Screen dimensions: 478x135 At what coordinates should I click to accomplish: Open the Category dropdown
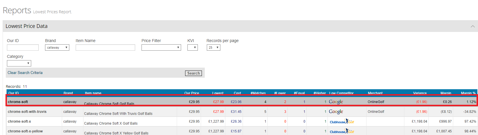pos(19,63)
